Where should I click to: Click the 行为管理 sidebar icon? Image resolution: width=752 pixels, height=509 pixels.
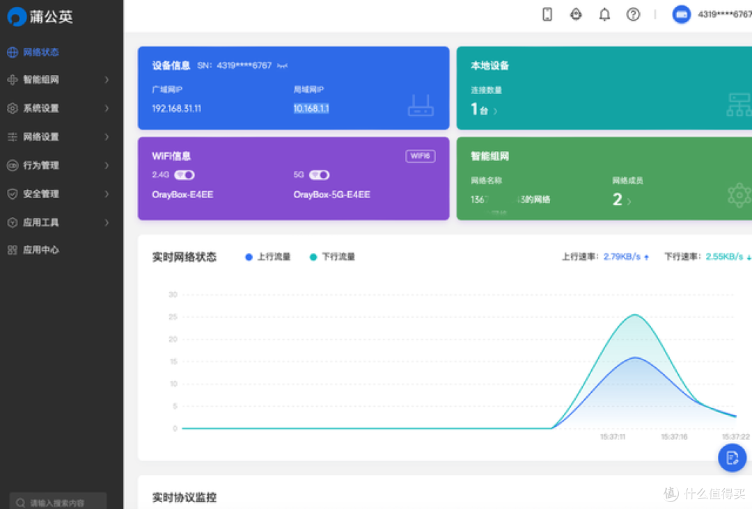pos(13,165)
